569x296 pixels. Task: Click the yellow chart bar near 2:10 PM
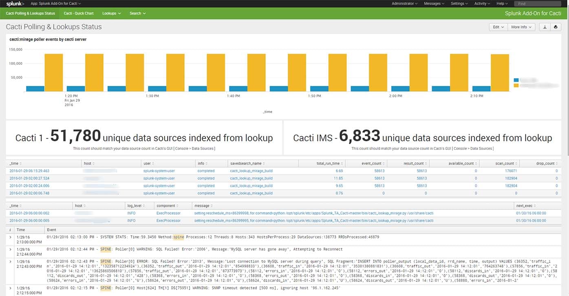click(x=500, y=73)
